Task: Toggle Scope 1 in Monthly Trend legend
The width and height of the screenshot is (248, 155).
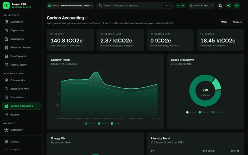Action: tap(116, 123)
